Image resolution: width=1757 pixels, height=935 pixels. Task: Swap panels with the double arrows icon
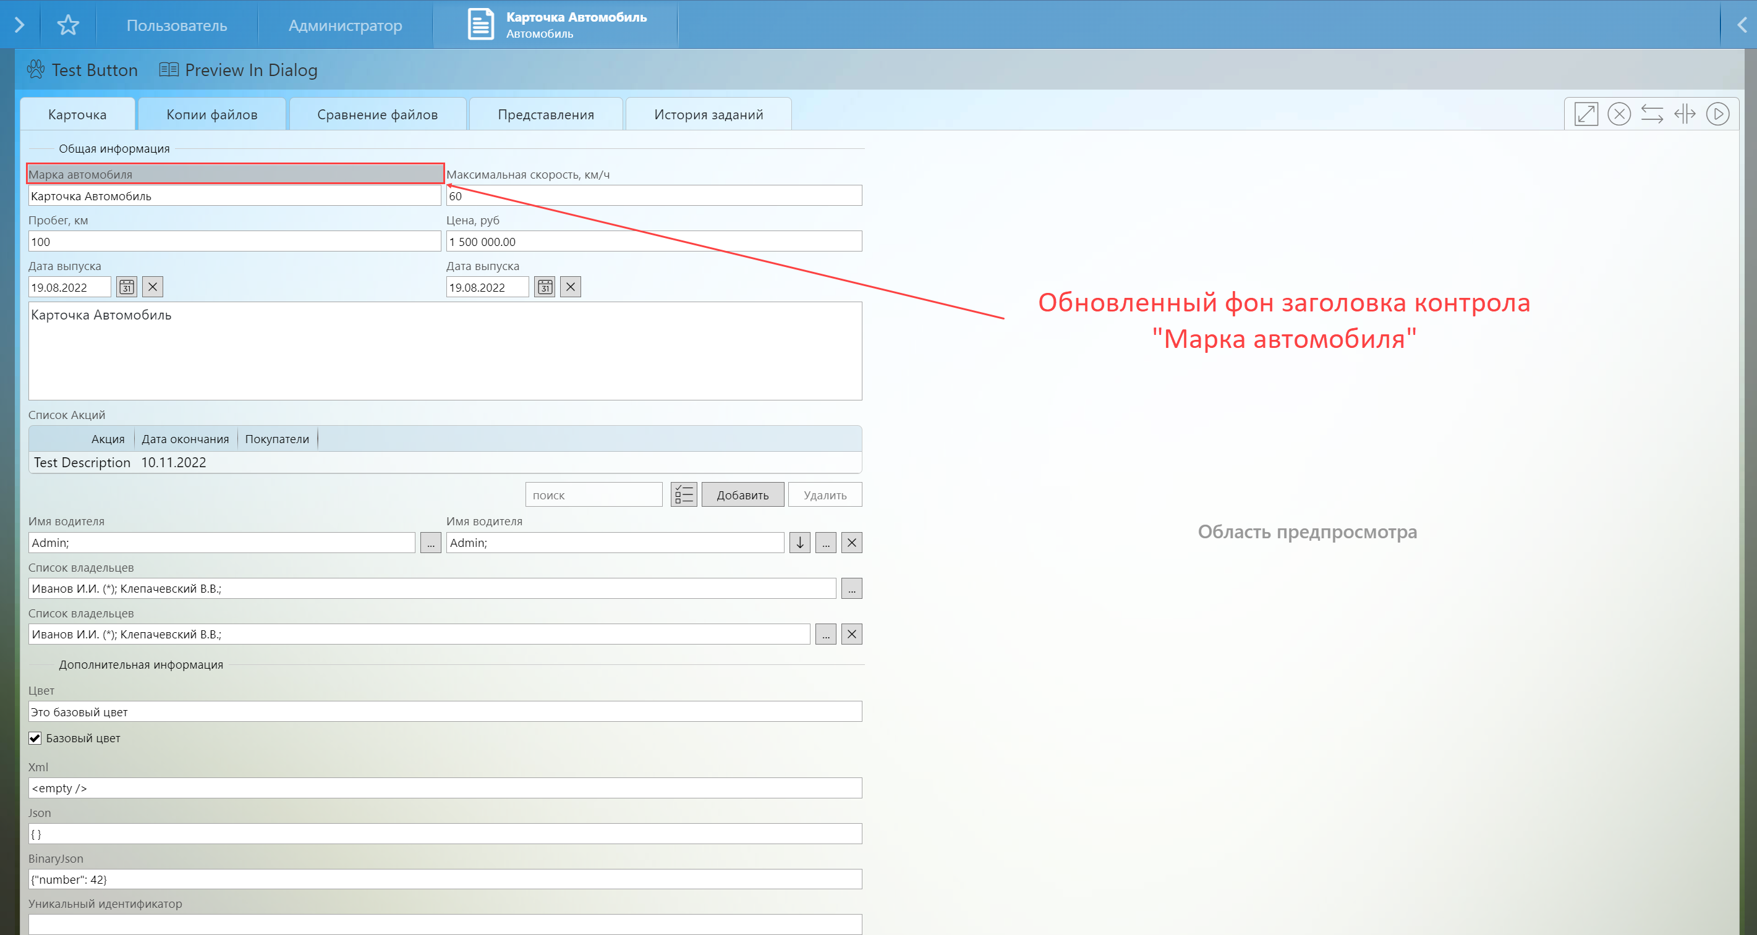click(1651, 113)
